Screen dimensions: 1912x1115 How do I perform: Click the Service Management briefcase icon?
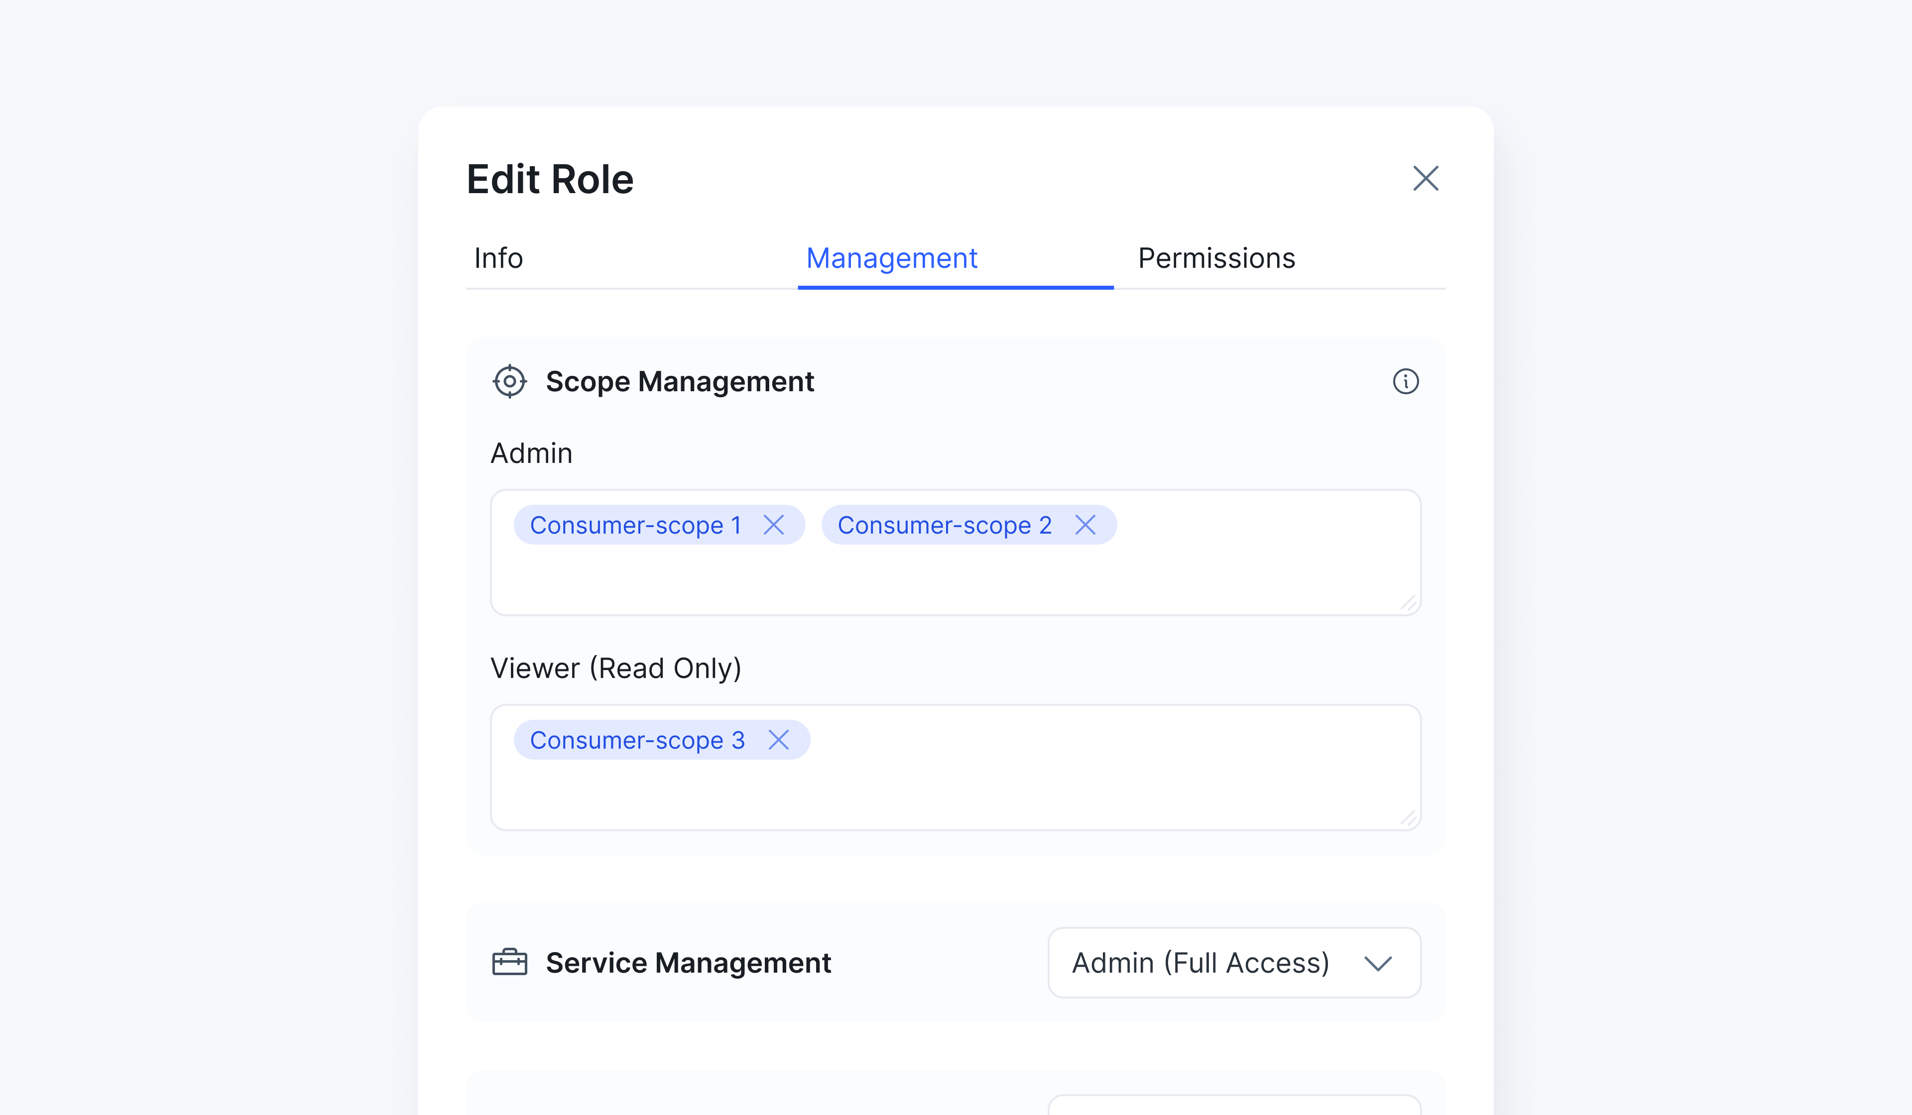[x=509, y=963]
